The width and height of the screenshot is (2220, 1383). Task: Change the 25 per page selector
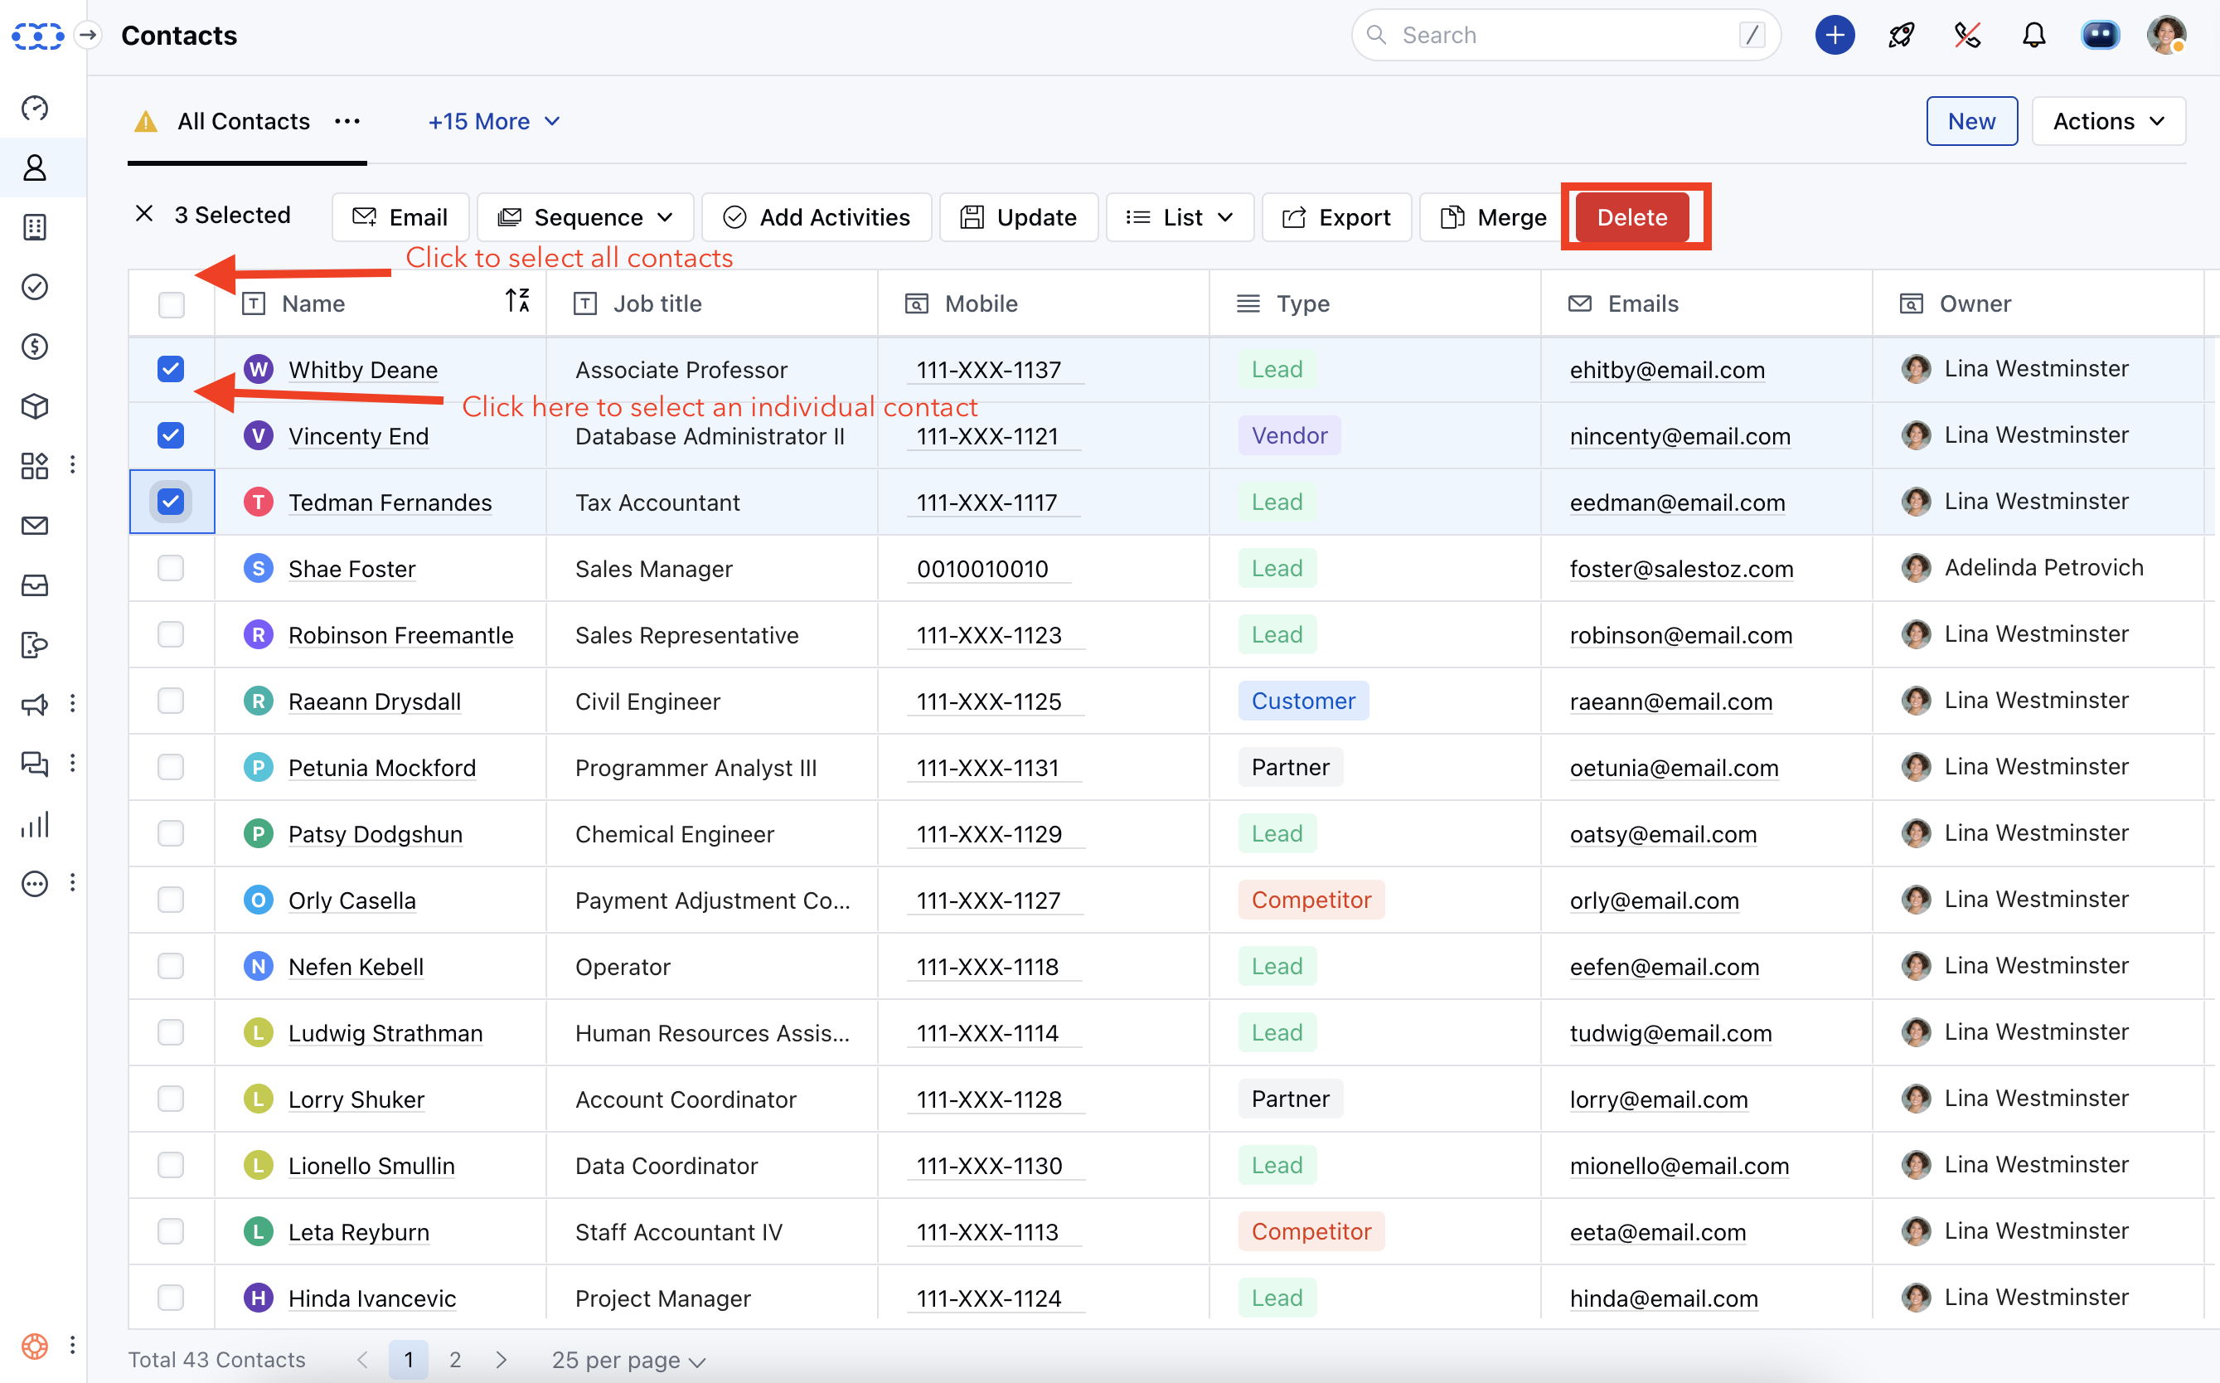628,1360
